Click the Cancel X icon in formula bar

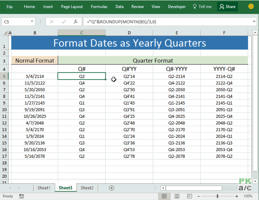[52, 22]
